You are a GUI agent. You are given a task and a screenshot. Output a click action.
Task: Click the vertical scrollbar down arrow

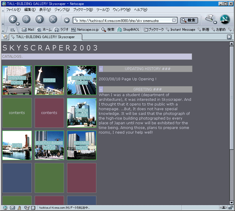[231, 203]
